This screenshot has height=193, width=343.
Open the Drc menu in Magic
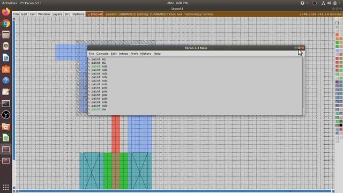pos(68,14)
